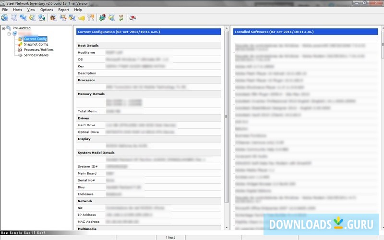Select the Pre-Audited root node
This screenshot has width=384, height=240.
(22, 28)
